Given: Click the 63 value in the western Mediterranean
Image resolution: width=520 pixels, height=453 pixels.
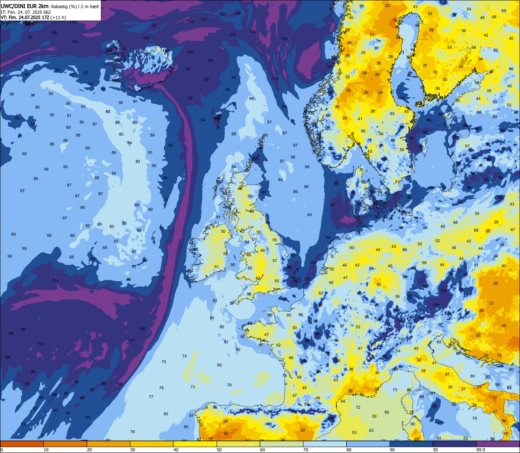Looking at the screenshot, I should click(371, 431).
